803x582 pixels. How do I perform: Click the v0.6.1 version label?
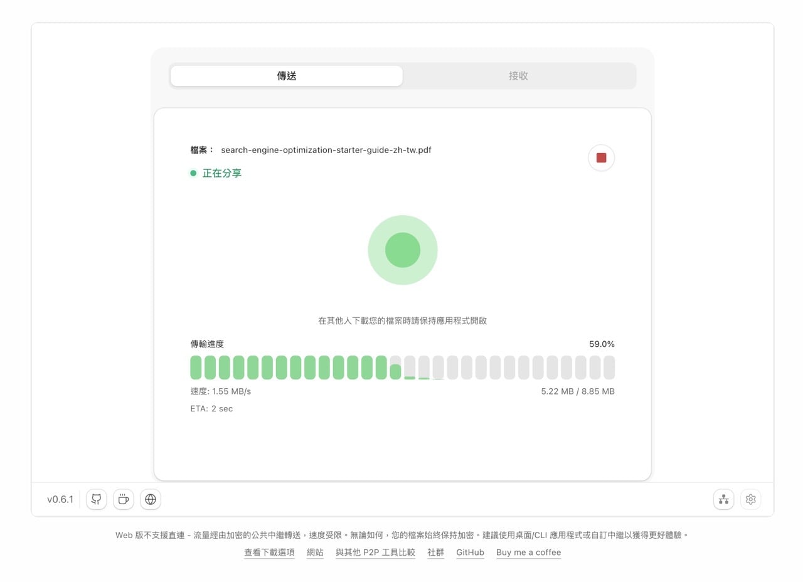[x=60, y=499]
